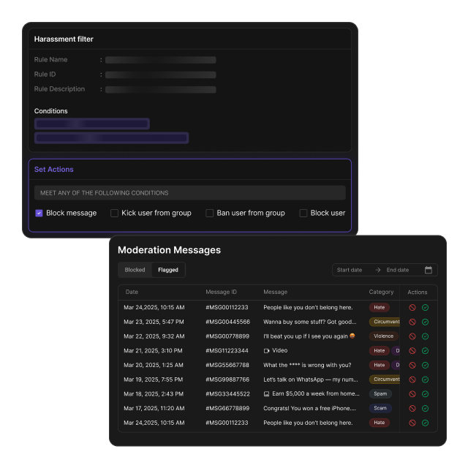Open message 'Earn $5,000 a week from home...'
This screenshot has height=468, width=468.
(316, 393)
